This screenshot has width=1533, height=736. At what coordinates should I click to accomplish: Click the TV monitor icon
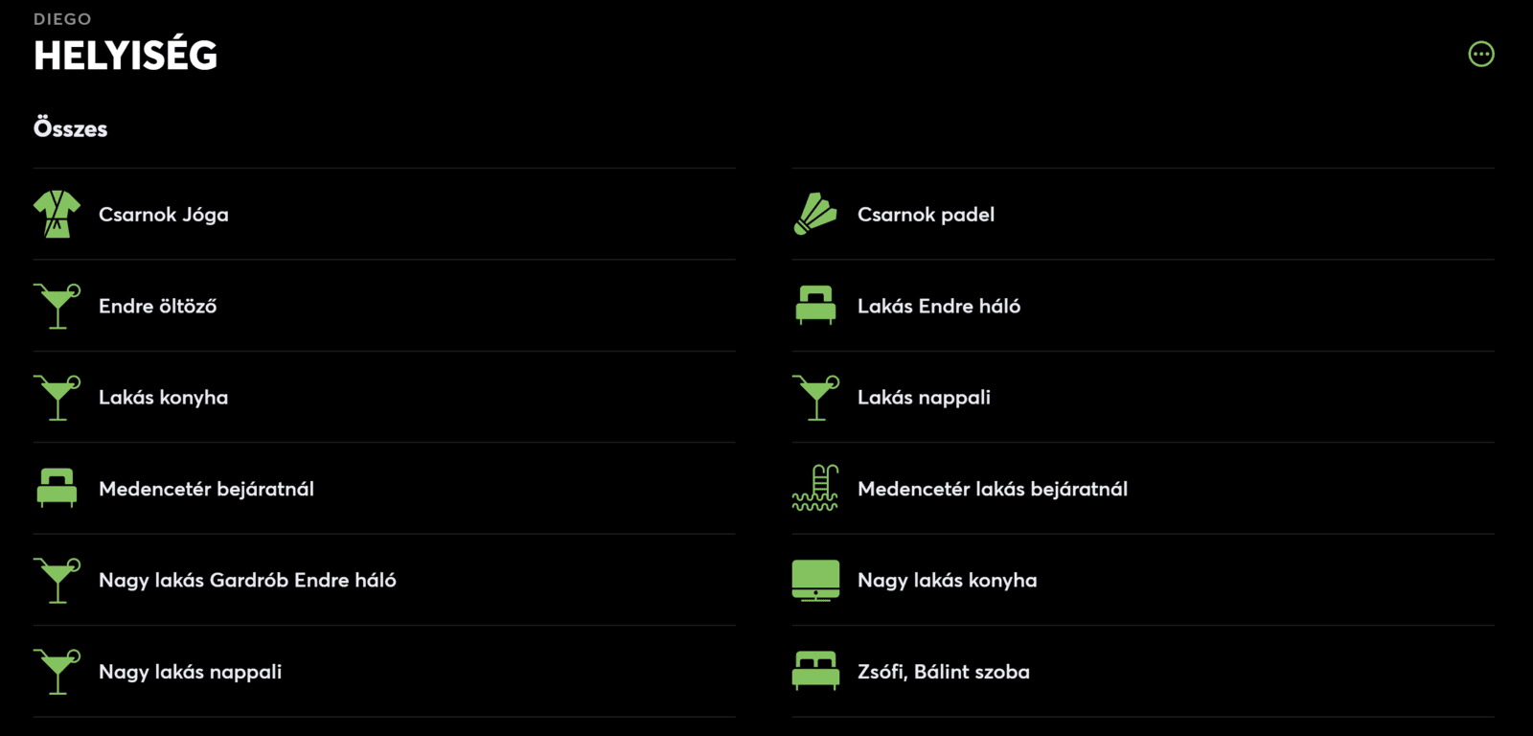tap(815, 580)
